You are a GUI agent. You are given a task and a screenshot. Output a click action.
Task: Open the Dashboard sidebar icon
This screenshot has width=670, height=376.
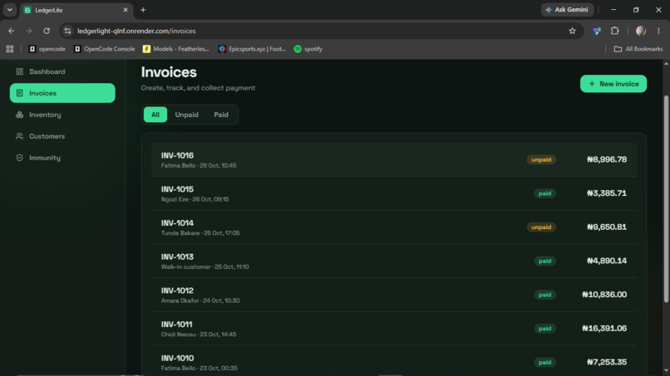point(20,71)
